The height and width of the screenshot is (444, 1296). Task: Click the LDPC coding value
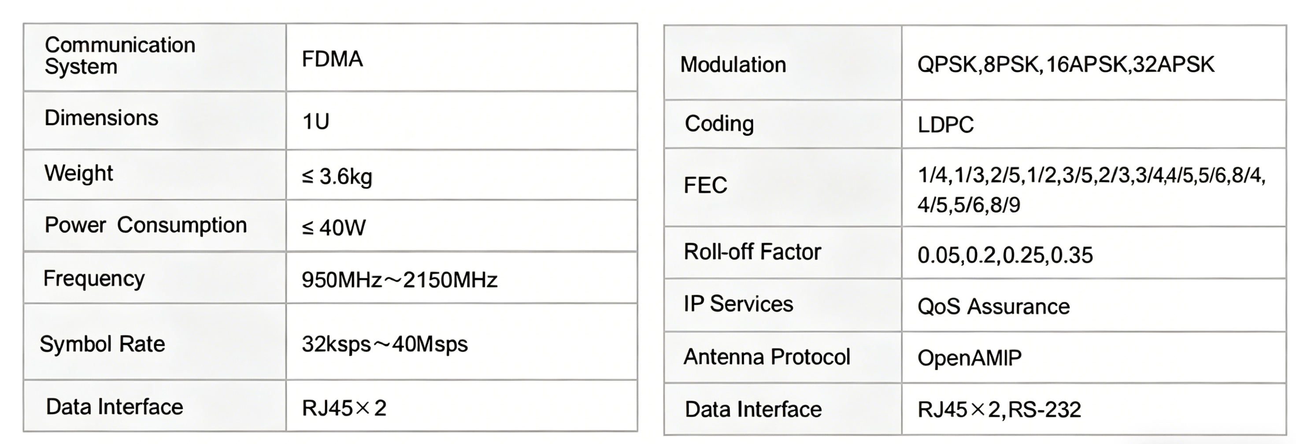(x=945, y=125)
